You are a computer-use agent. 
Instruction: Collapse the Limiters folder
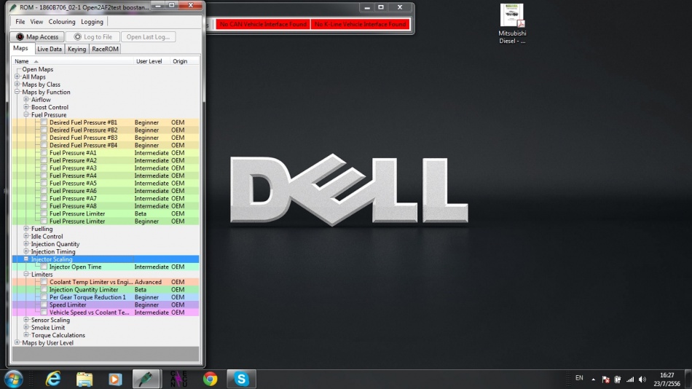(26, 274)
